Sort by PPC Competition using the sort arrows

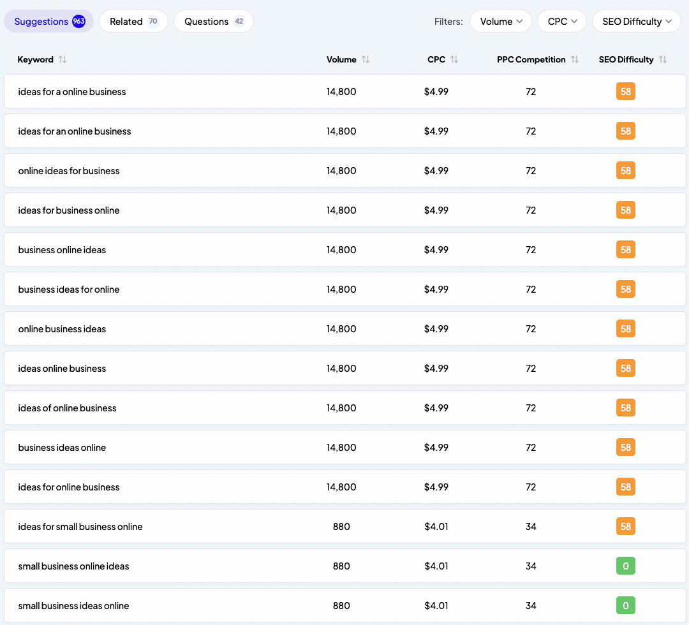(x=575, y=59)
